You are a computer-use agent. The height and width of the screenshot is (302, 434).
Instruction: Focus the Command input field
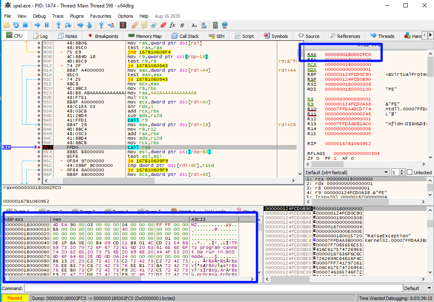tap(213, 288)
